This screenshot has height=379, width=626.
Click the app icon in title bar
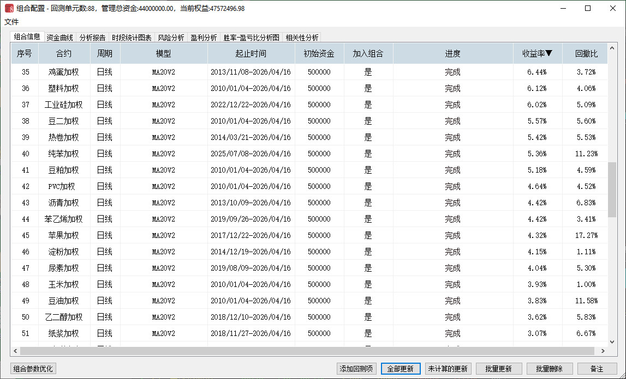point(9,9)
